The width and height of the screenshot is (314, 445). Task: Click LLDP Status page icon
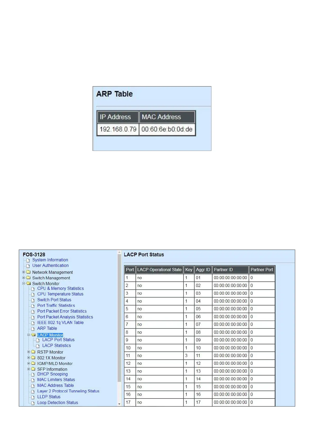[x=33, y=397]
